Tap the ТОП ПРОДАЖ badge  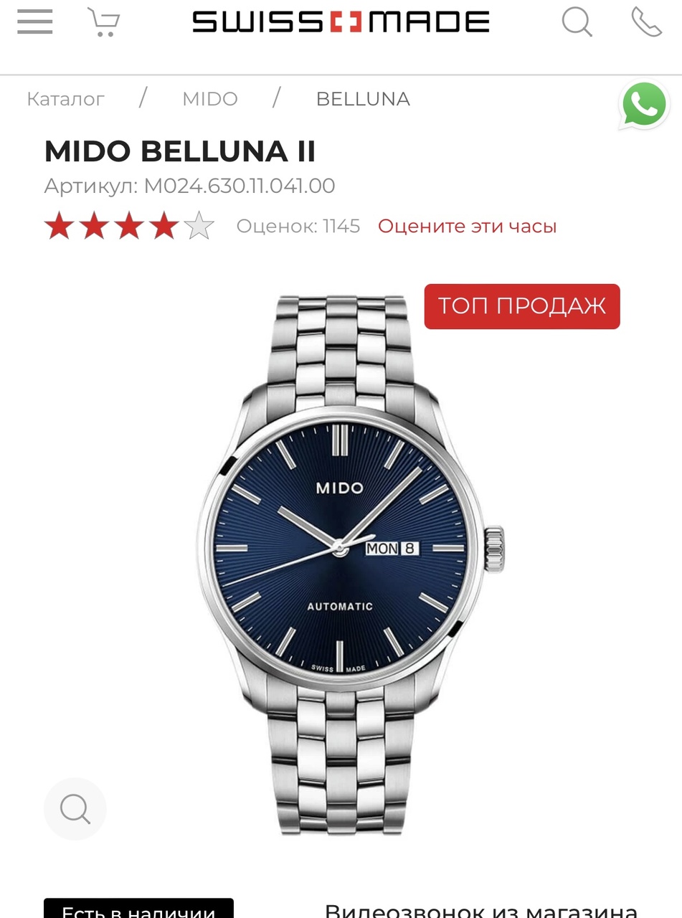(x=522, y=306)
